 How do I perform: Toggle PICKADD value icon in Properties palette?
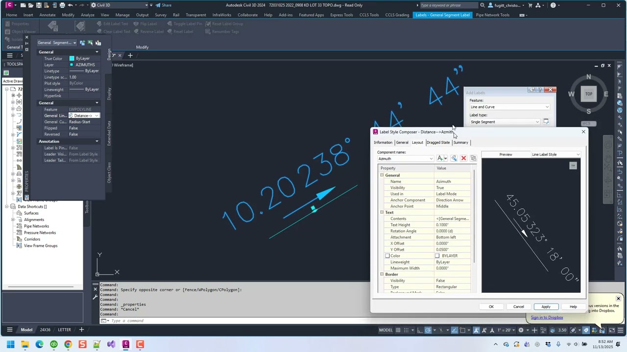(x=82, y=43)
